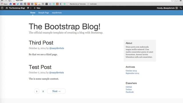Open the October 2014 archive
This screenshot has width=183, height=103.
click(131, 71)
